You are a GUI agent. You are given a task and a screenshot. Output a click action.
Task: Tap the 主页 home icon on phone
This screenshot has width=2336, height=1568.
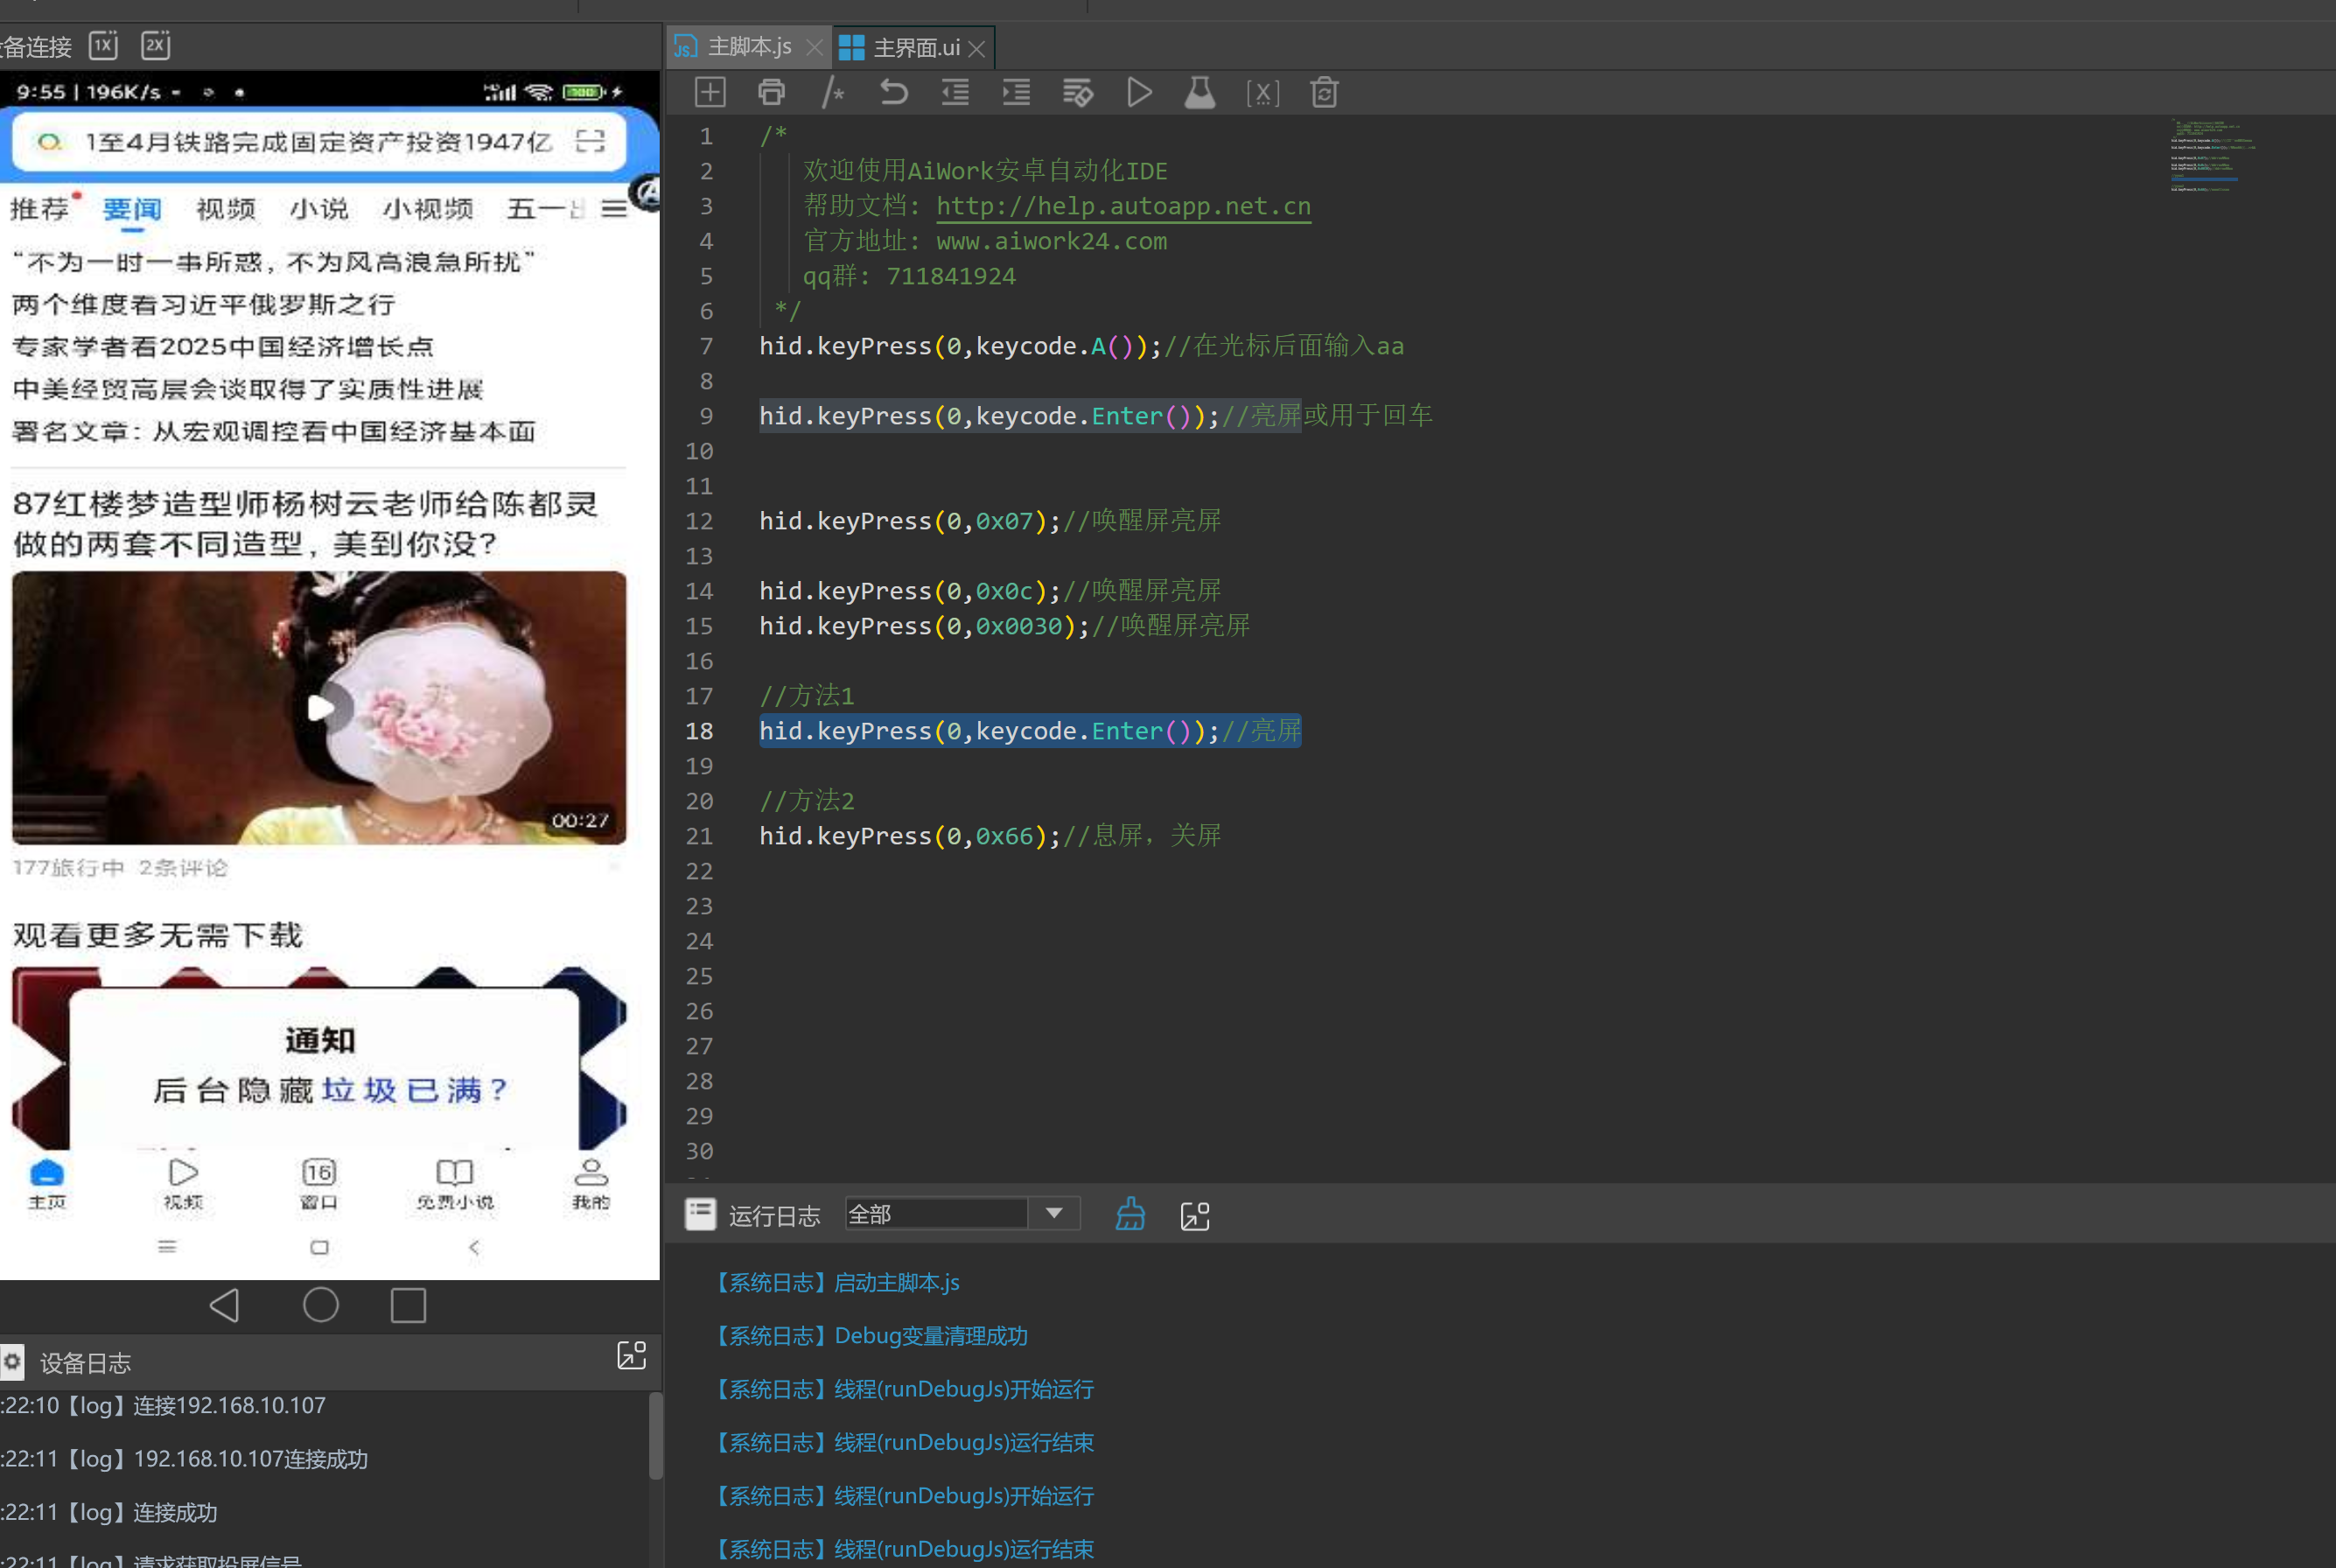(x=47, y=1184)
